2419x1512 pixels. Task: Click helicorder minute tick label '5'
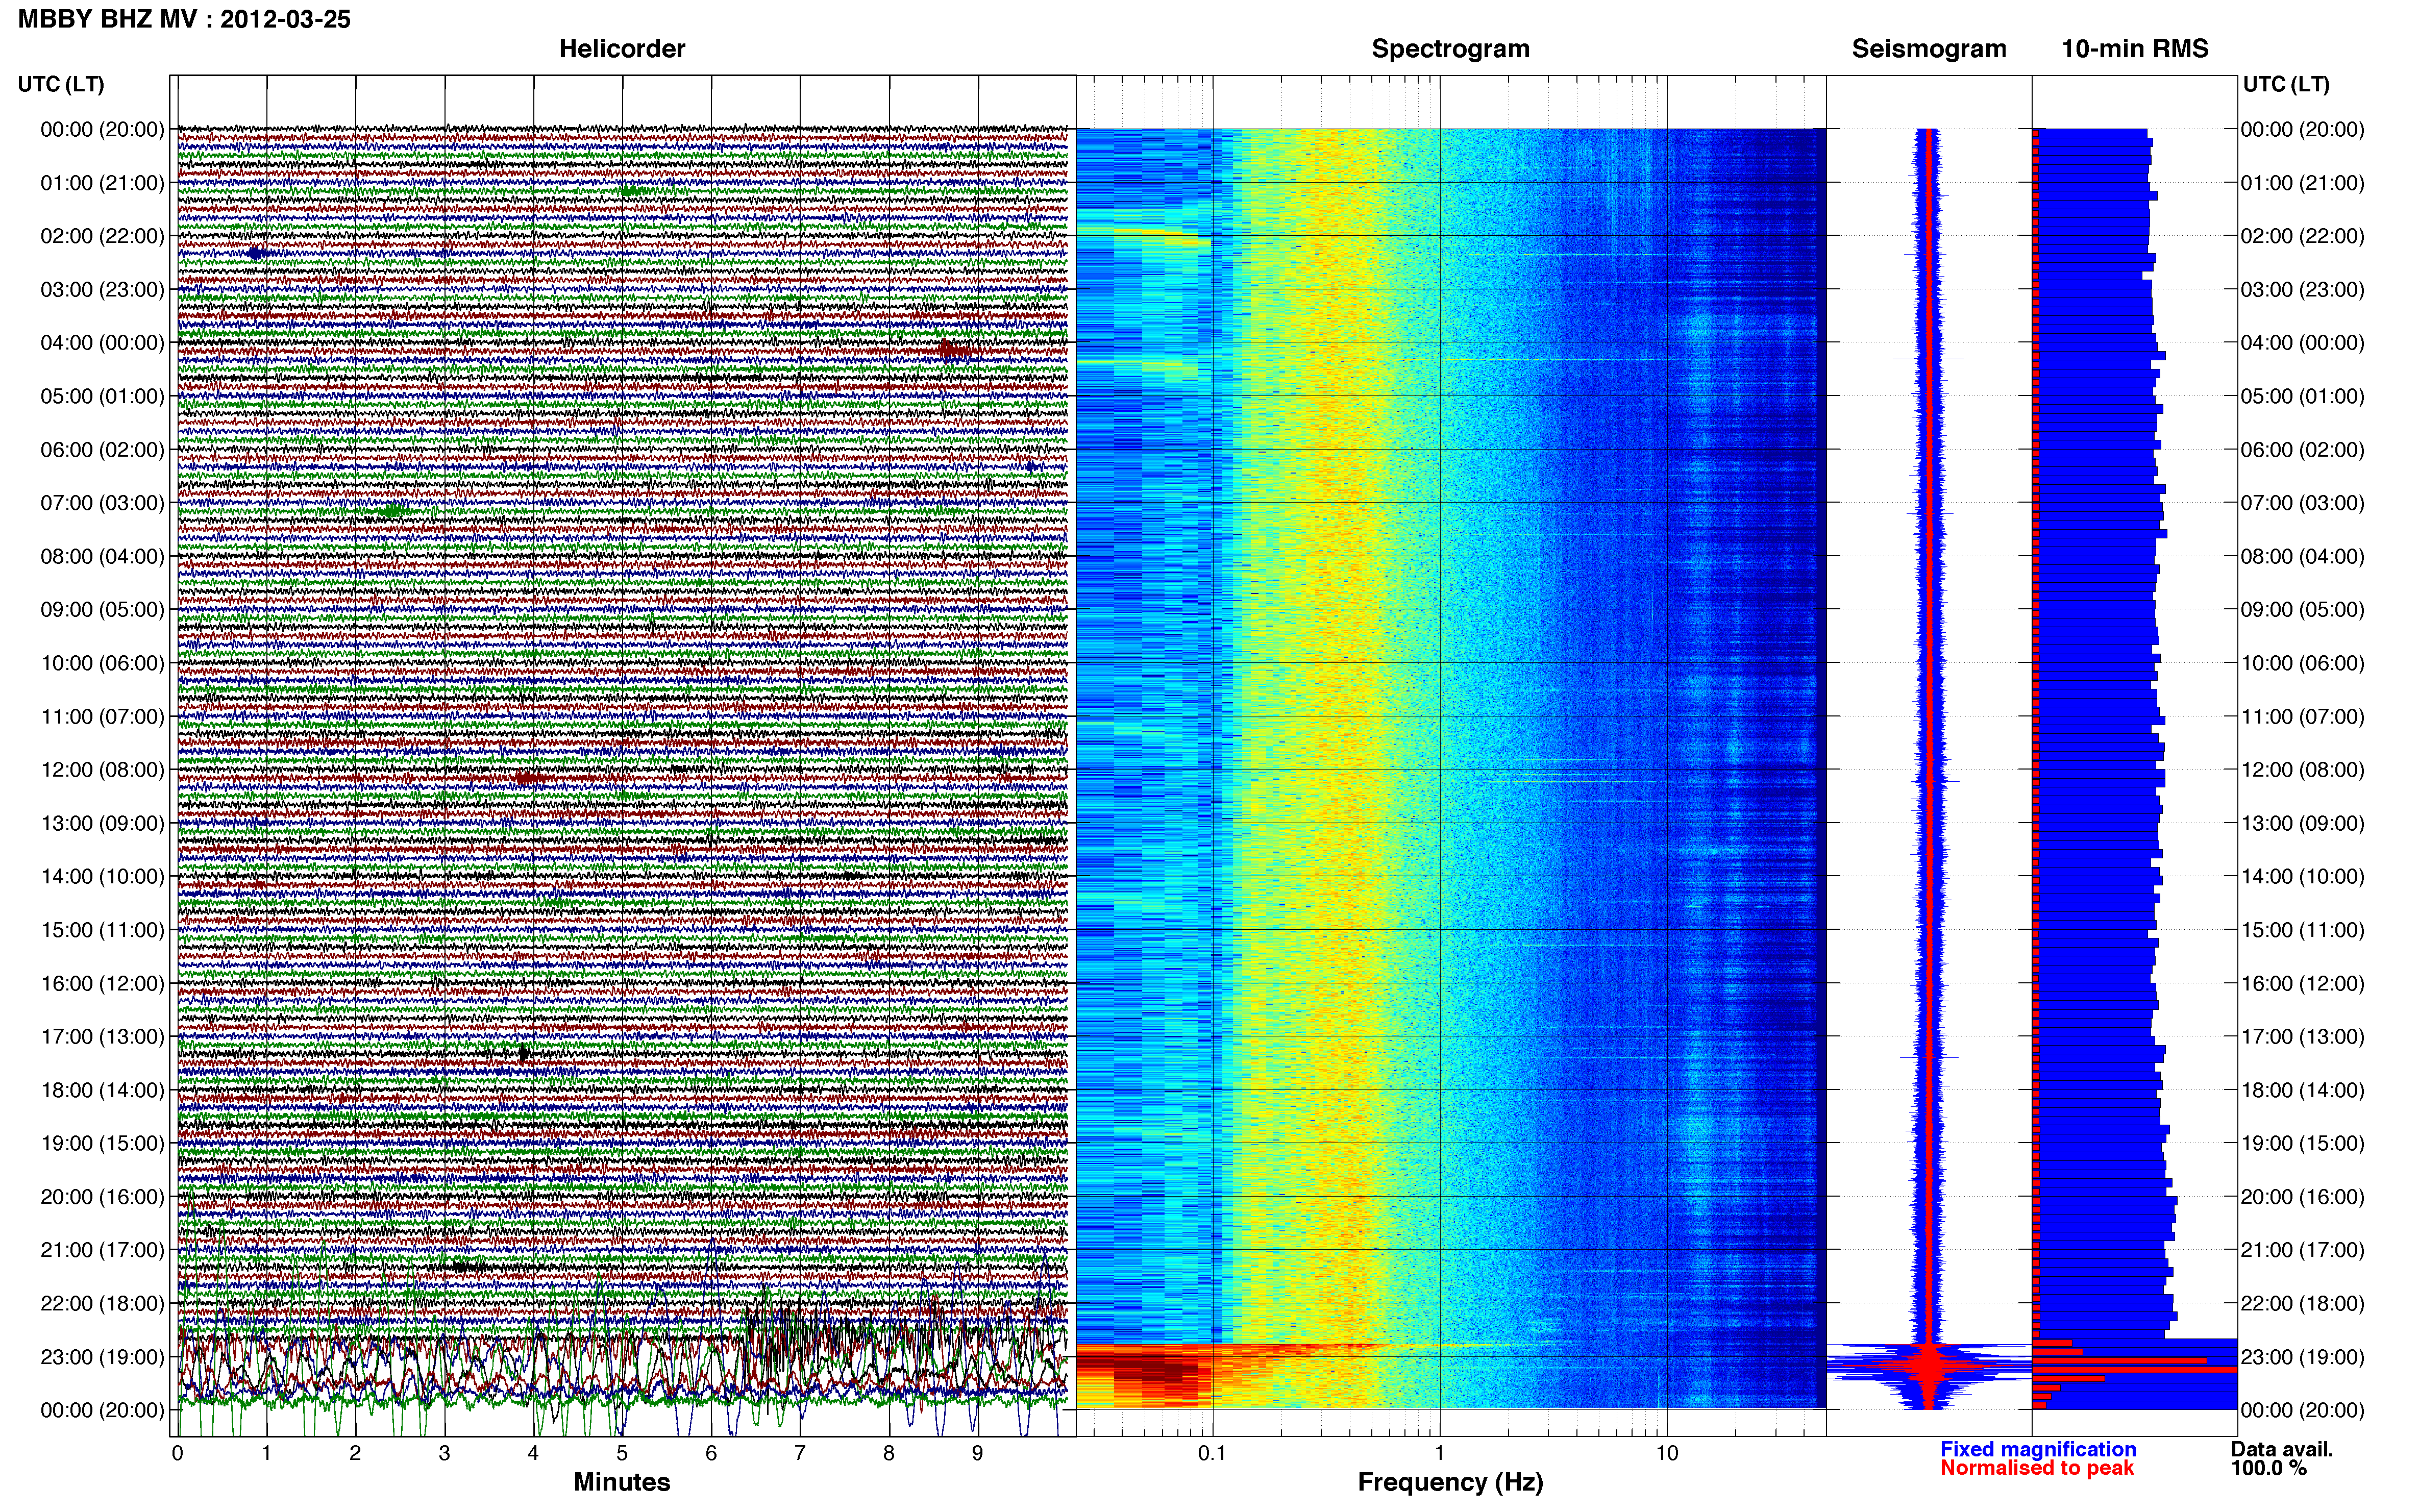[x=622, y=1453]
